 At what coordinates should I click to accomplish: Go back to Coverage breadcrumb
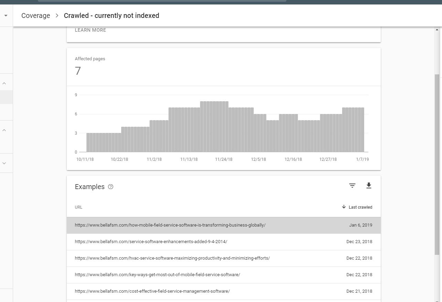click(35, 15)
